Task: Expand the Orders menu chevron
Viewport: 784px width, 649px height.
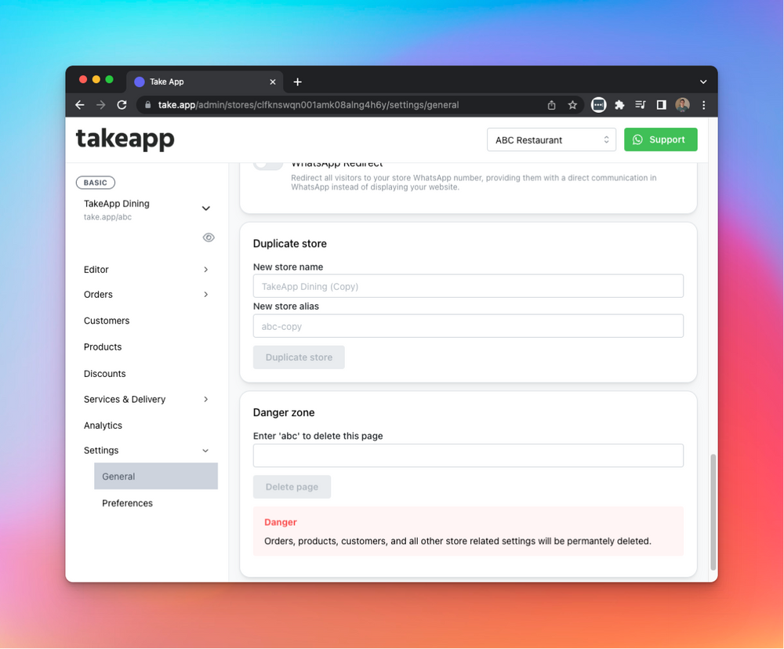Action: pyautogui.click(x=205, y=295)
